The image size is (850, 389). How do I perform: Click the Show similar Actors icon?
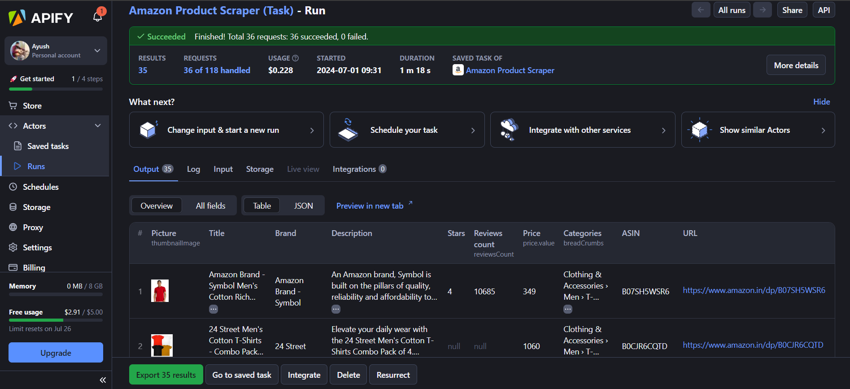(x=700, y=130)
